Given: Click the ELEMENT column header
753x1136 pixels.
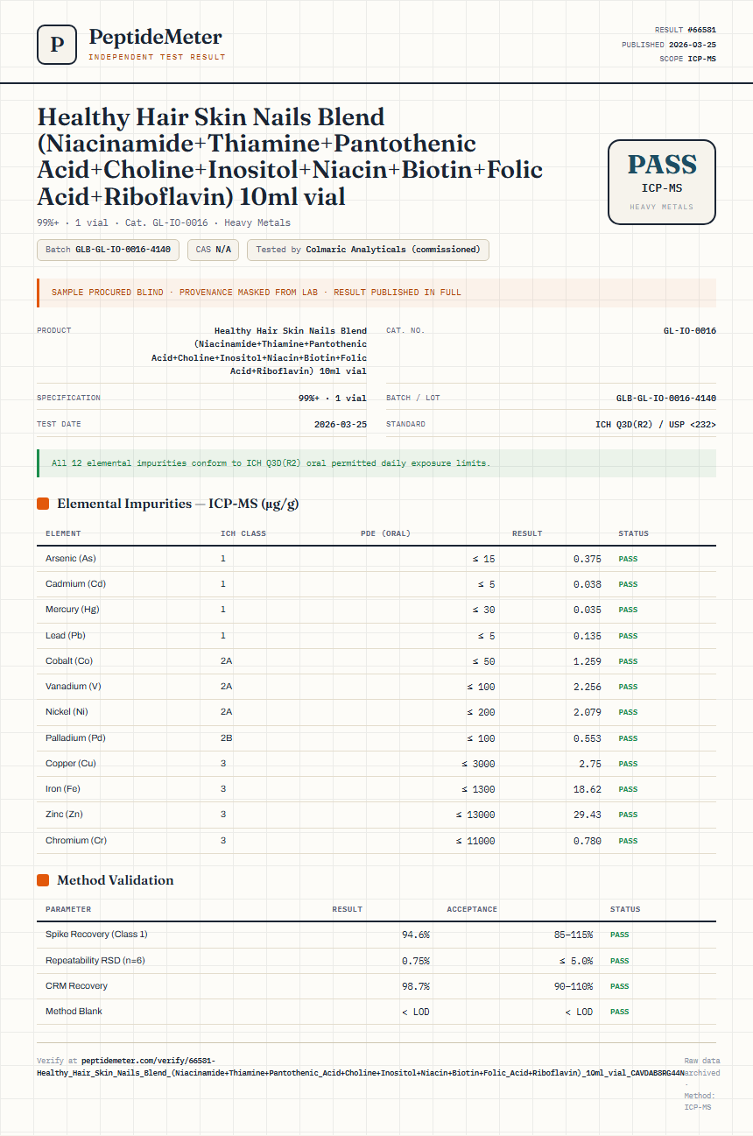Looking at the screenshot, I should [x=63, y=533].
